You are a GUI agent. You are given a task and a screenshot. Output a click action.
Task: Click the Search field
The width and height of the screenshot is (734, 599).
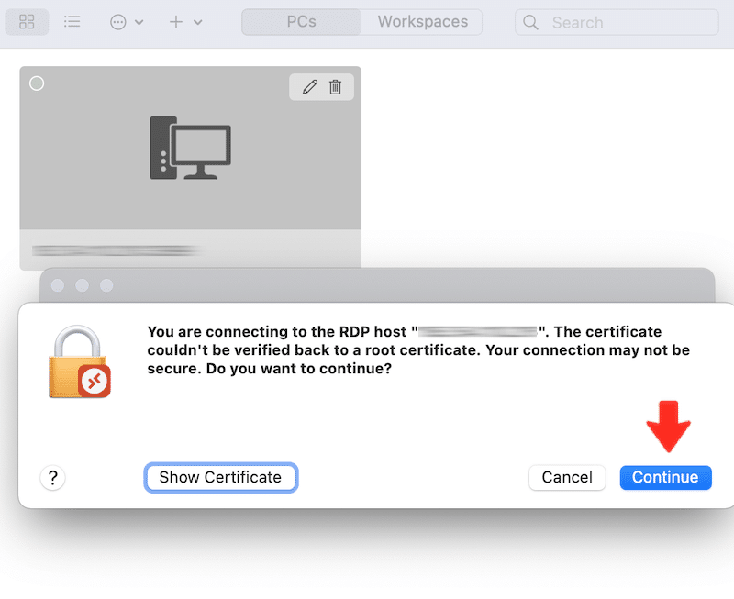[617, 22]
